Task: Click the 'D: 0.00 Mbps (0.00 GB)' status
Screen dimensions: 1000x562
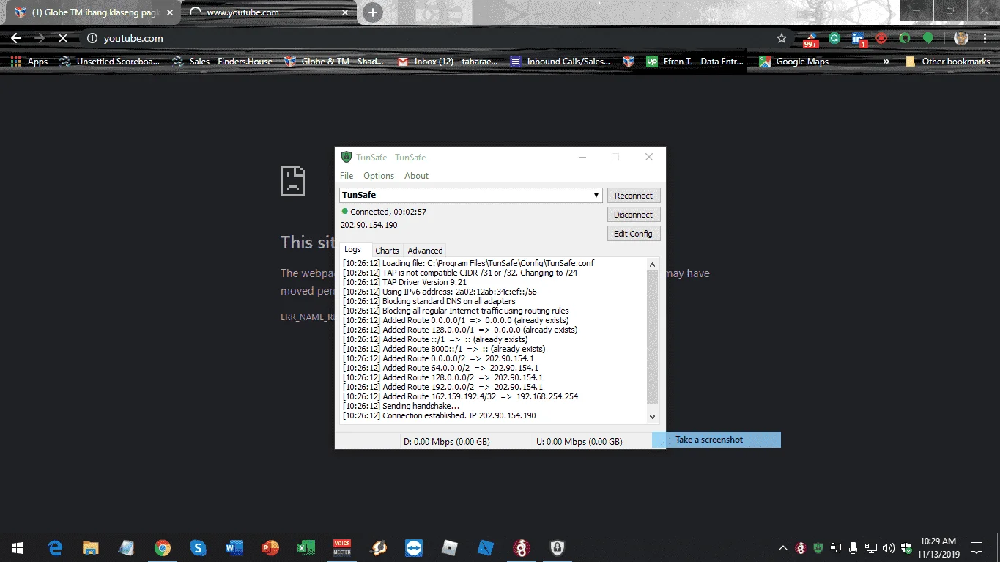Action: (x=447, y=441)
